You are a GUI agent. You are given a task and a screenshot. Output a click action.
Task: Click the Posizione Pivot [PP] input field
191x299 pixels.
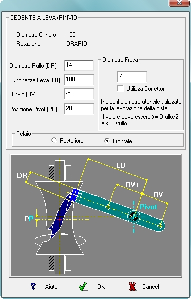click(79, 109)
